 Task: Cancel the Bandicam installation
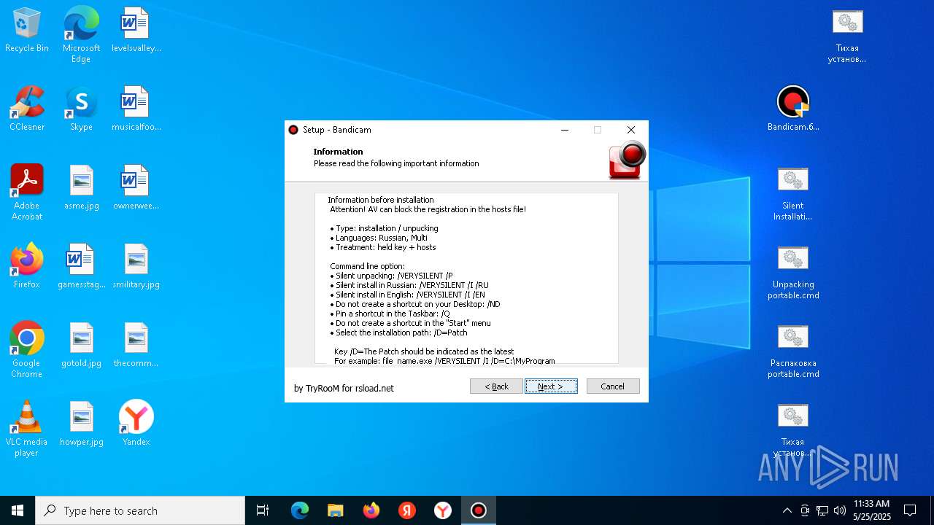(x=613, y=386)
